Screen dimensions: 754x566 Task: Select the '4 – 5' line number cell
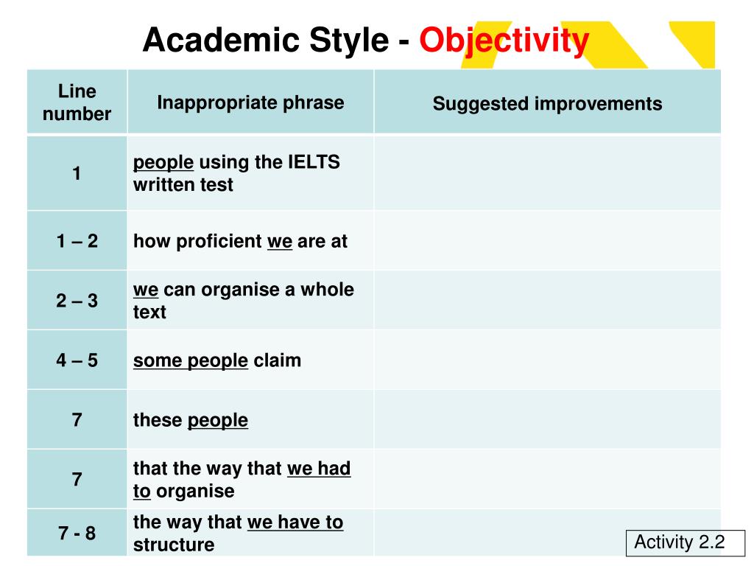[77, 360]
